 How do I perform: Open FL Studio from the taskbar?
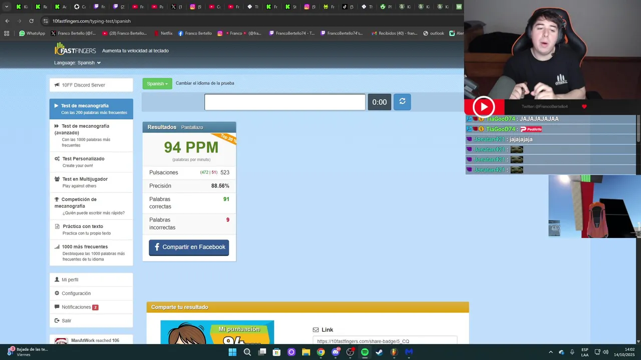(394, 352)
